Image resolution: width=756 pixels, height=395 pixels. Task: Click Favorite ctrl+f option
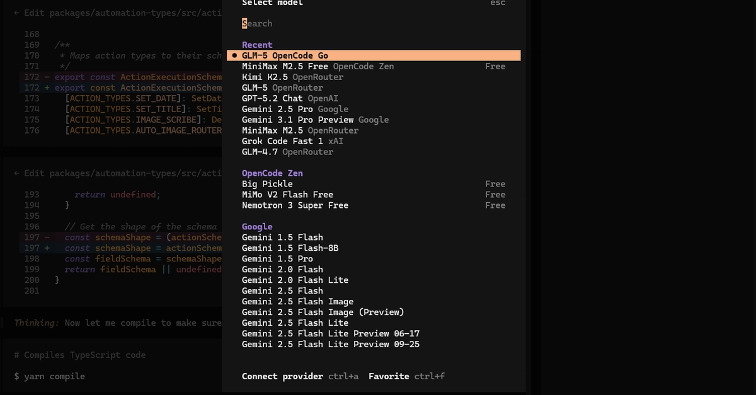pos(406,376)
